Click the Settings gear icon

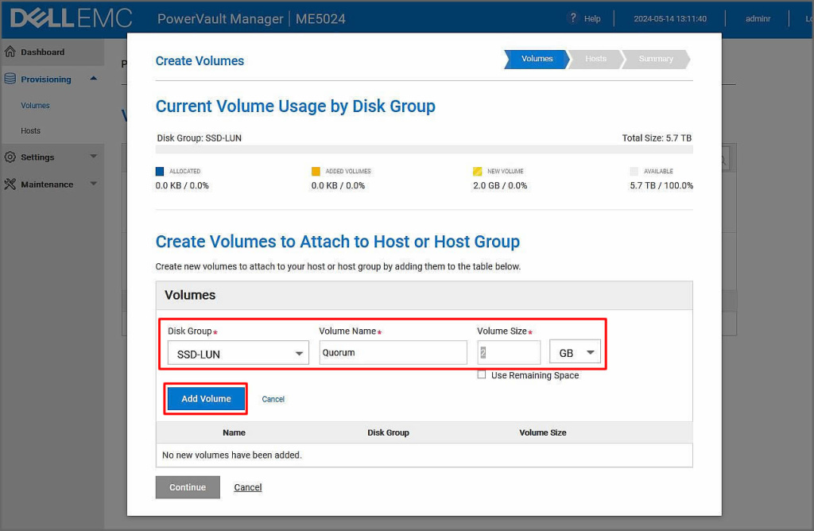10,157
